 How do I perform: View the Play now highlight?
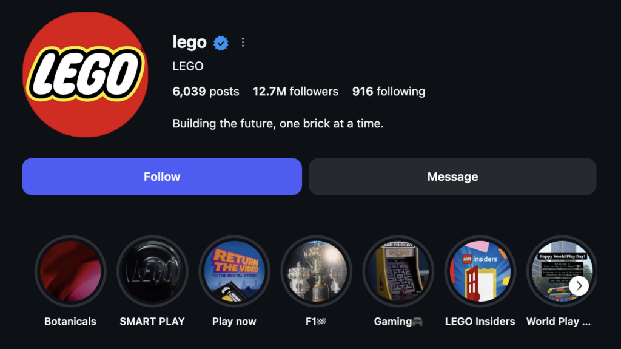click(234, 271)
